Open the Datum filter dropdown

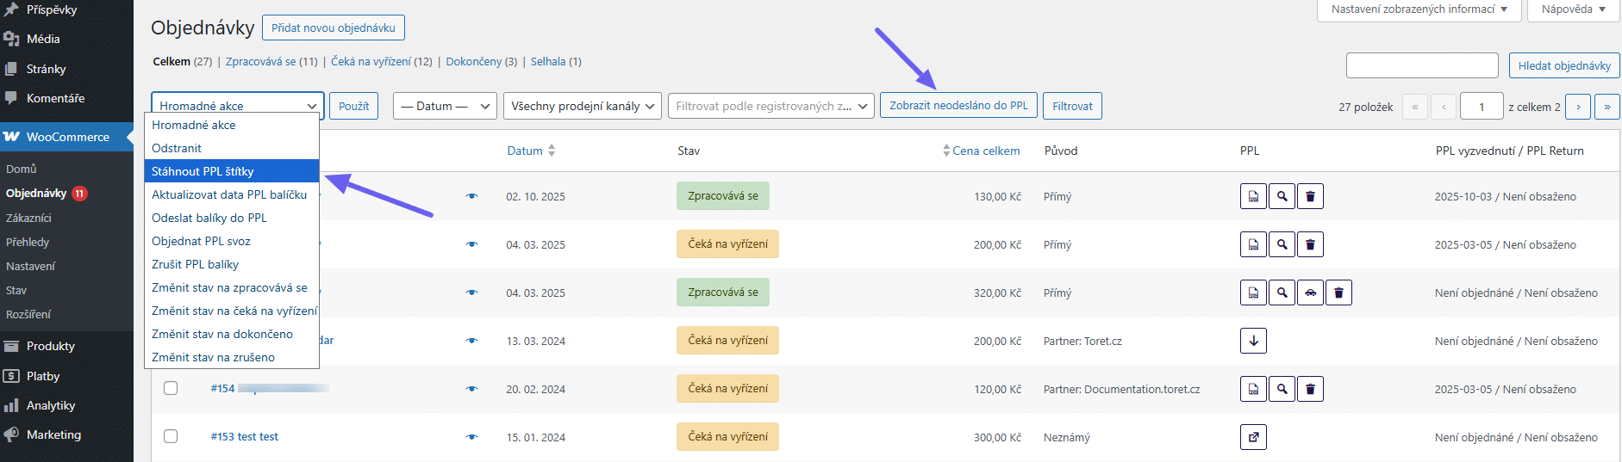pyautogui.click(x=445, y=106)
